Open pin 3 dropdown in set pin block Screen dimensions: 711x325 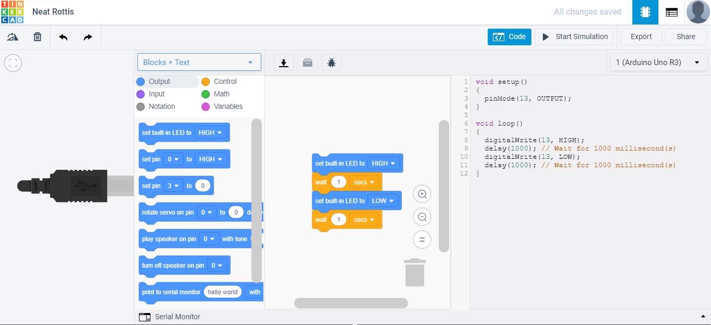point(173,186)
